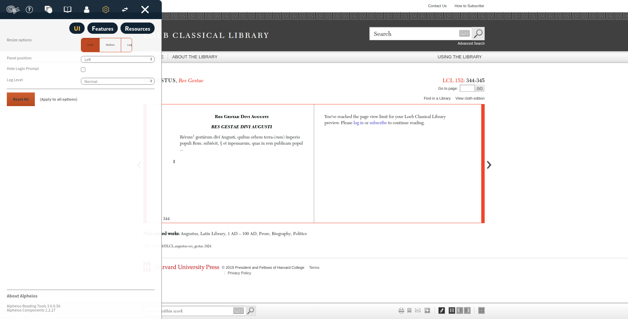Click the print page icon
Screen dimensions: 628x319
(401, 310)
